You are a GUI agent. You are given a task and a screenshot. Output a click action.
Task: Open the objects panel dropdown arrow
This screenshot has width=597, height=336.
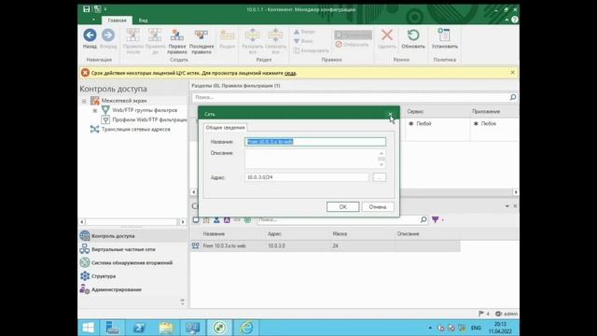pos(507,206)
